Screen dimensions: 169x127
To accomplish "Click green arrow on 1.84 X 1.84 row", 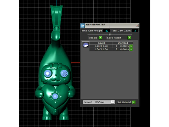I will (x=131, y=49).
